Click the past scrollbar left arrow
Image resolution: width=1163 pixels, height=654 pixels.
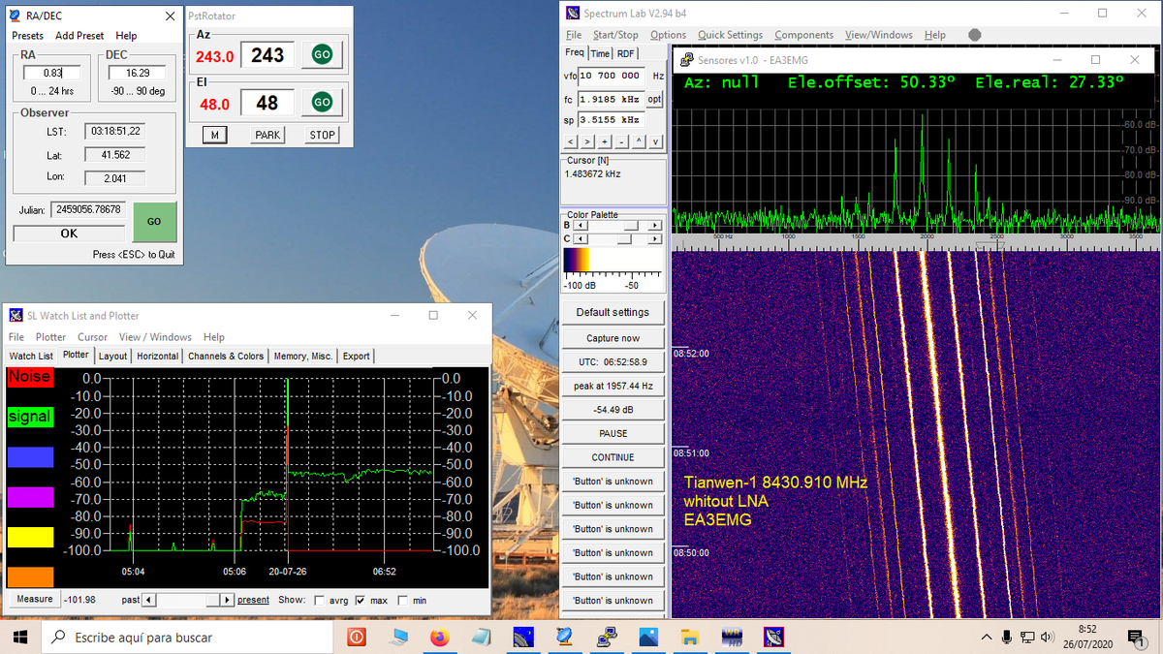point(147,599)
